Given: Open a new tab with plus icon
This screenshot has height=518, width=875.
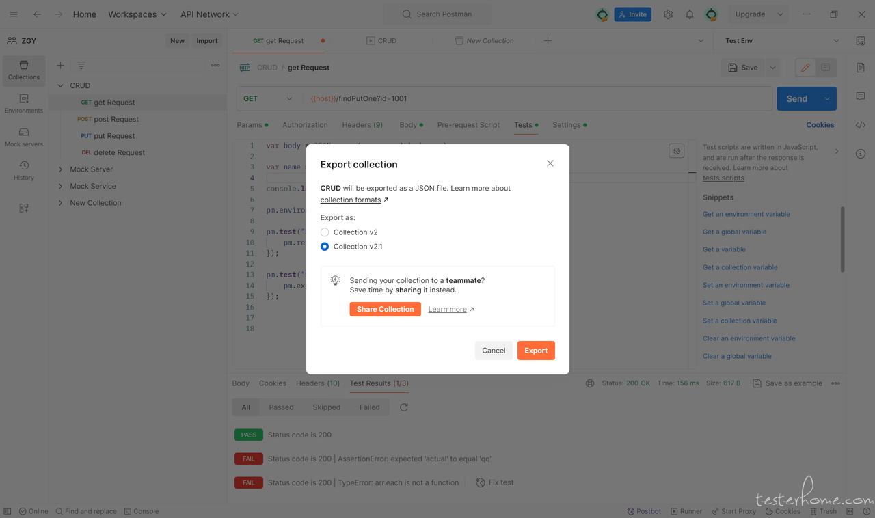Looking at the screenshot, I should pyautogui.click(x=548, y=40).
